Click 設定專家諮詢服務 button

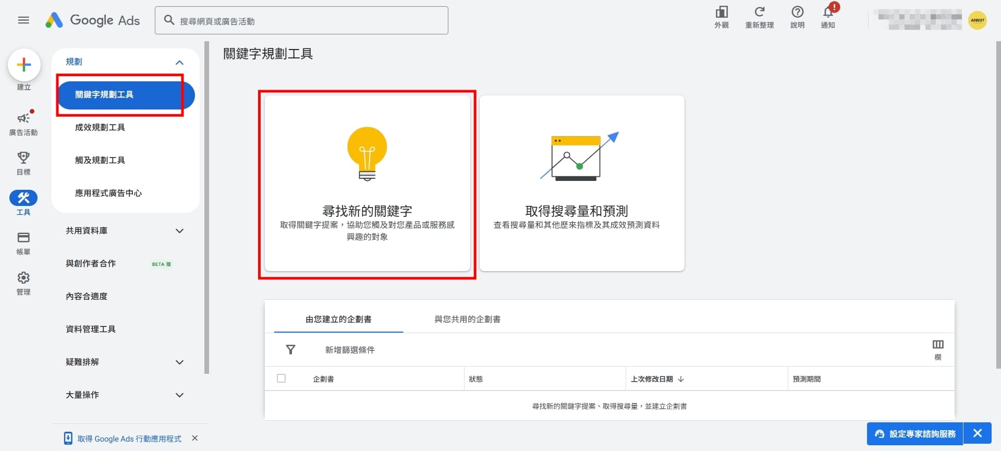[x=915, y=434]
